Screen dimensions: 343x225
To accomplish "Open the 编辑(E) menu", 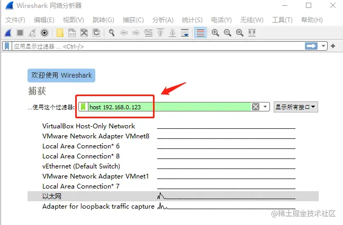I will 44,20.
